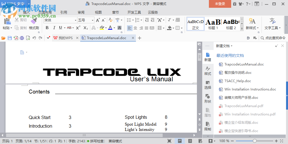This screenshot has width=288, height=144.
Task: Apply subscript formatting
Action: tap(86, 28)
